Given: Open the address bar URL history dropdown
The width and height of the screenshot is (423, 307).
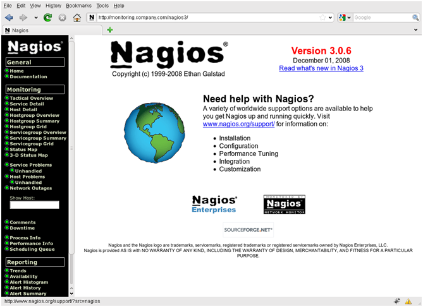Looking at the screenshot, I should 330,18.
